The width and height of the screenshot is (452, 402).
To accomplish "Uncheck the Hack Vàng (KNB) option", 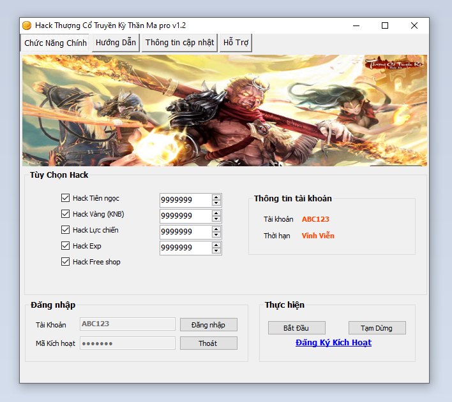I will pyautogui.click(x=65, y=214).
